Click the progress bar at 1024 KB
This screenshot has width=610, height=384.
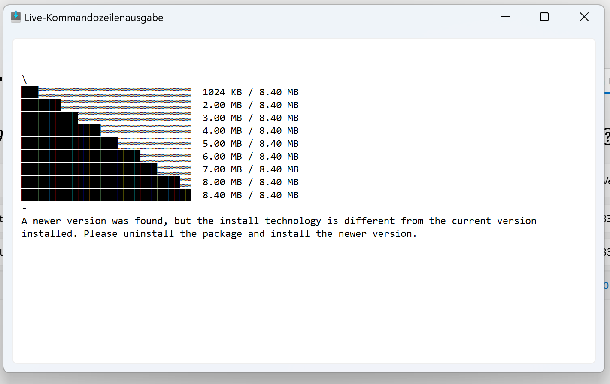pyautogui.click(x=106, y=92)
